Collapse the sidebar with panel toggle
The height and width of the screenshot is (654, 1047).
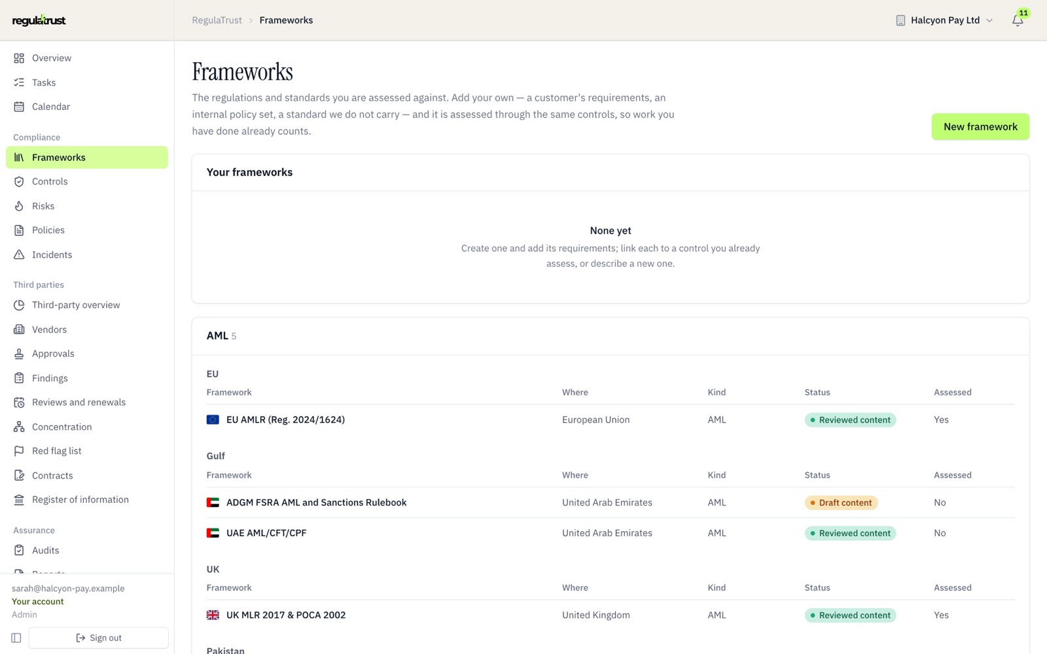16,638
